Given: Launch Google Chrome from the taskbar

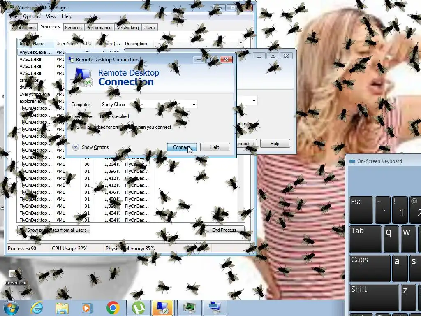Looking at the screenshot, I should pyautogui.click(x=113, y=308).
